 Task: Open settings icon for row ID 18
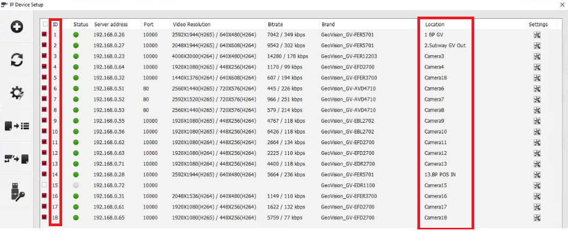[x=537, y=218]
